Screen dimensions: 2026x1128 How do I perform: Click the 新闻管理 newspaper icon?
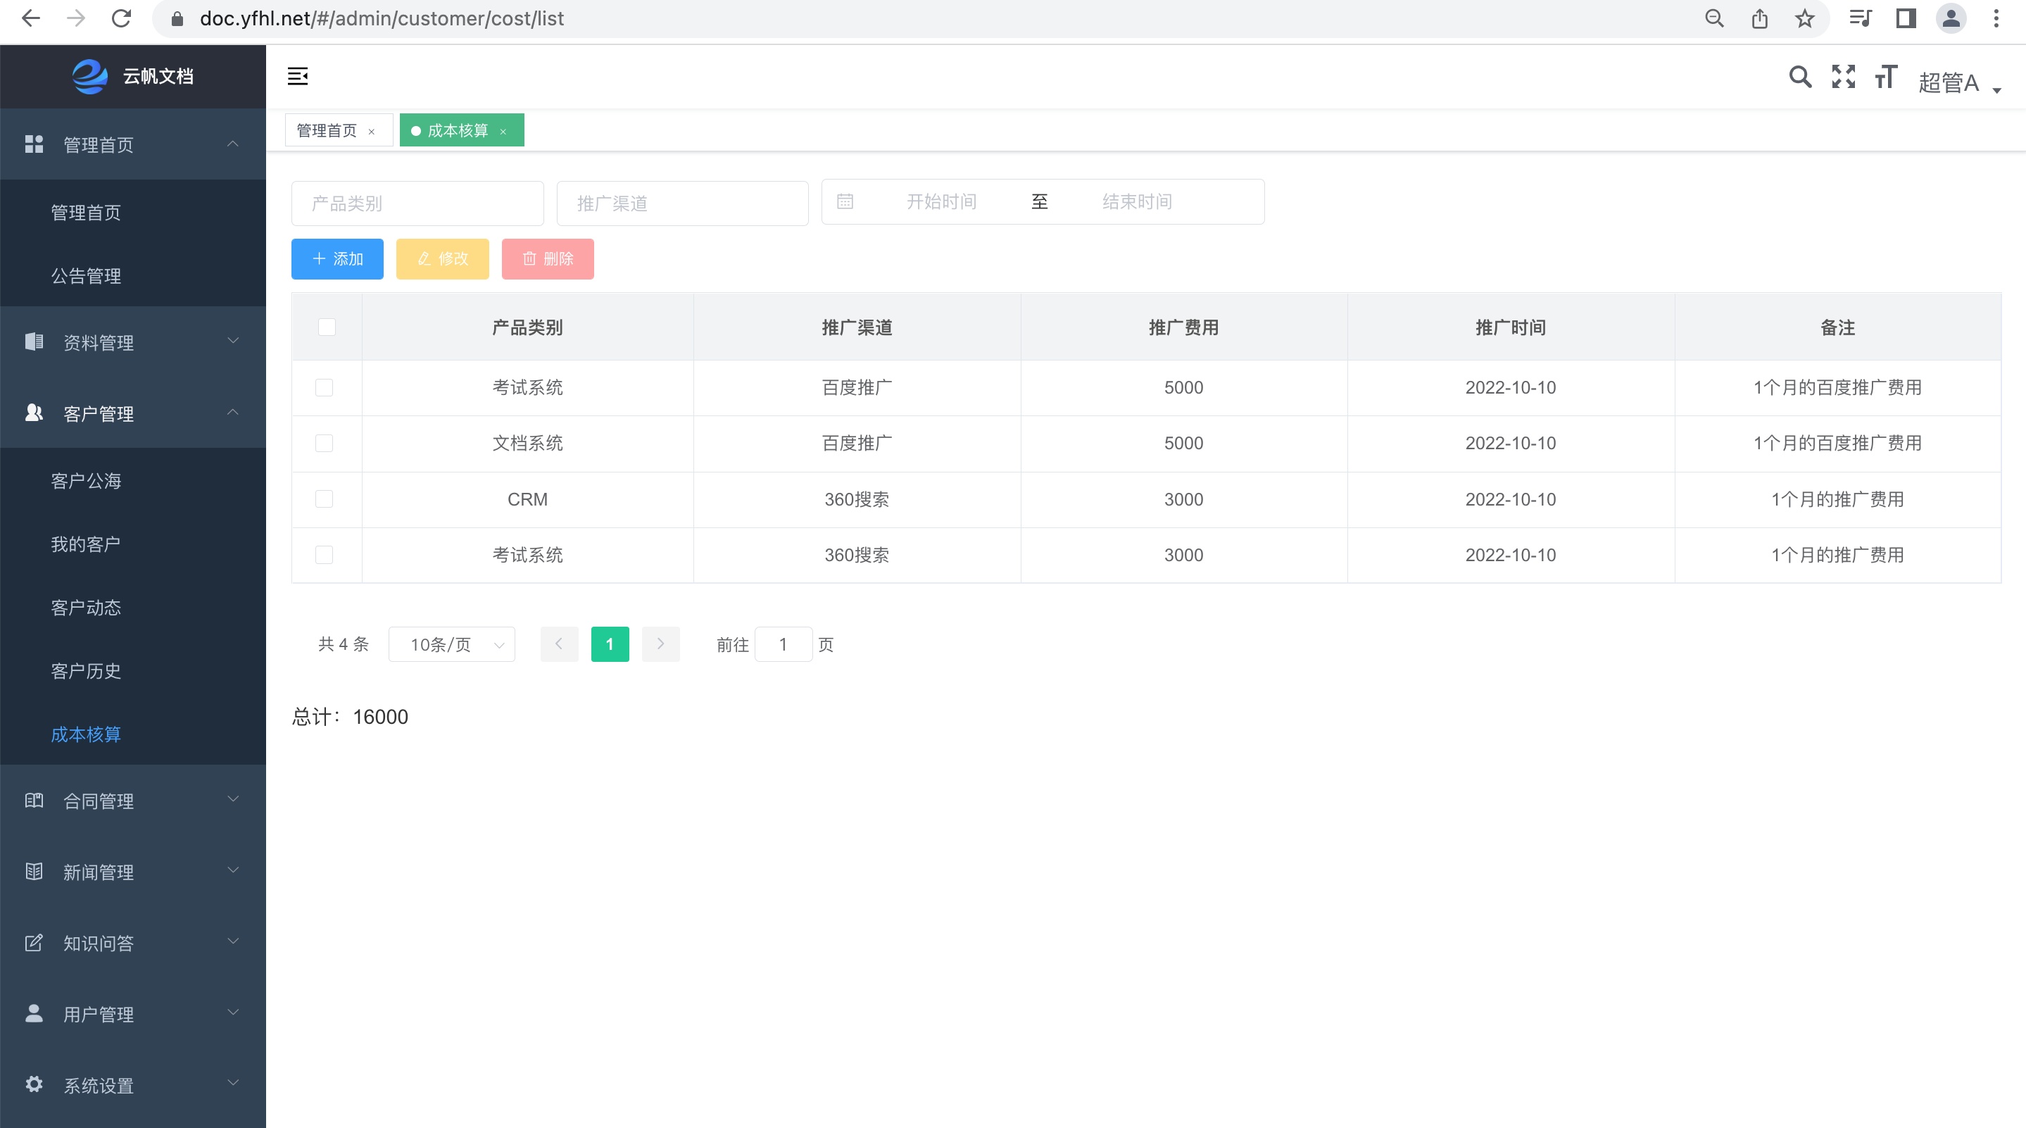coord(34,872)
